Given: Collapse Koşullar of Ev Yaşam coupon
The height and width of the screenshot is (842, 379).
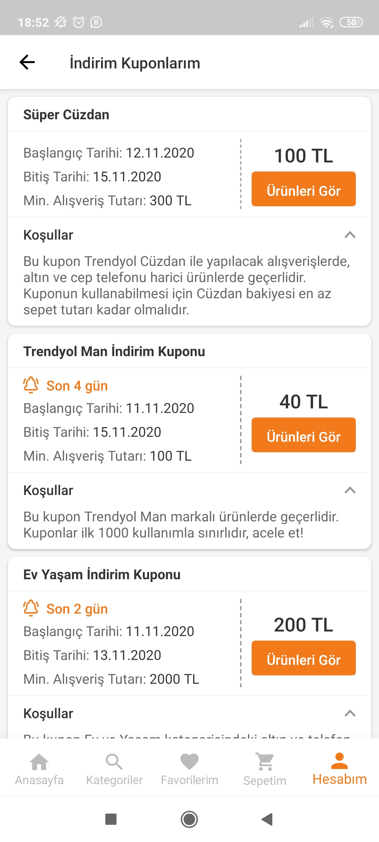Looking at the screenshot, I should (x=350, y=713).
